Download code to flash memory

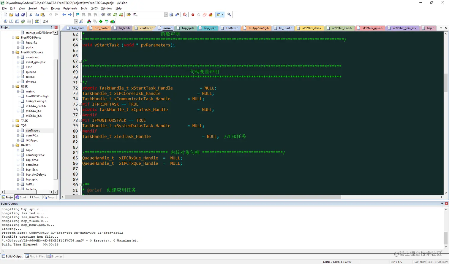pos(37,21)
